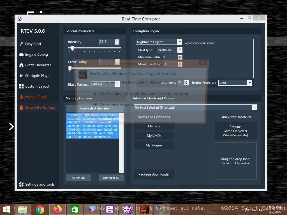Click Maximum Value FF field
Image resolution: width=287 pixels, height=215 pixels.
click(x=170, y=64)
